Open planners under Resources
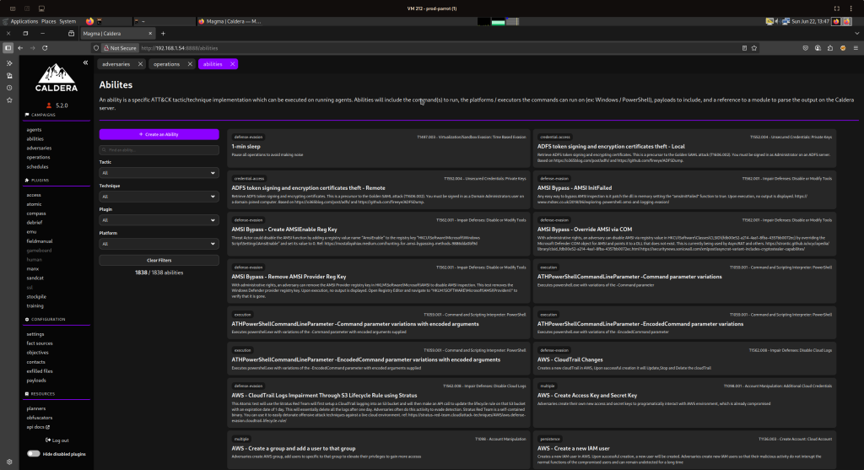The width and height of the screenshot is (864, 470). pos(35,409)
